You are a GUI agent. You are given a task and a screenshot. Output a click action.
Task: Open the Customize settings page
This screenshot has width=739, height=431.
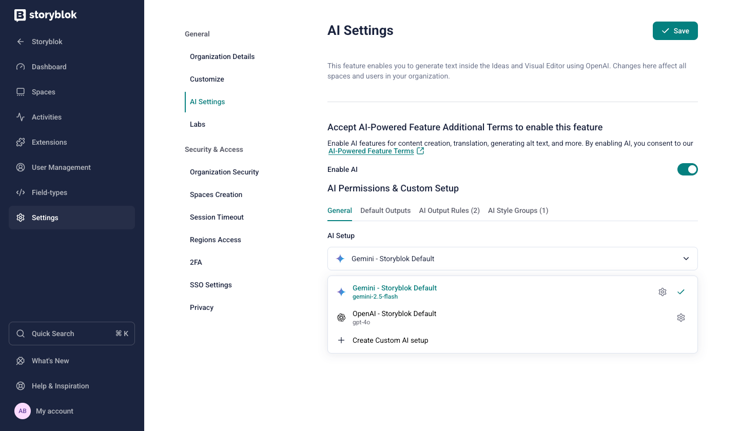tap(207, 79)
